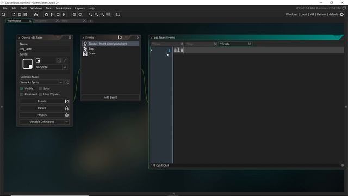
Task: Open the Tools menu
Action: (49, 8)
